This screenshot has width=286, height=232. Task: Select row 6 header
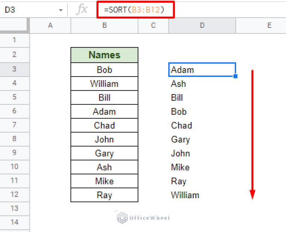15,111
